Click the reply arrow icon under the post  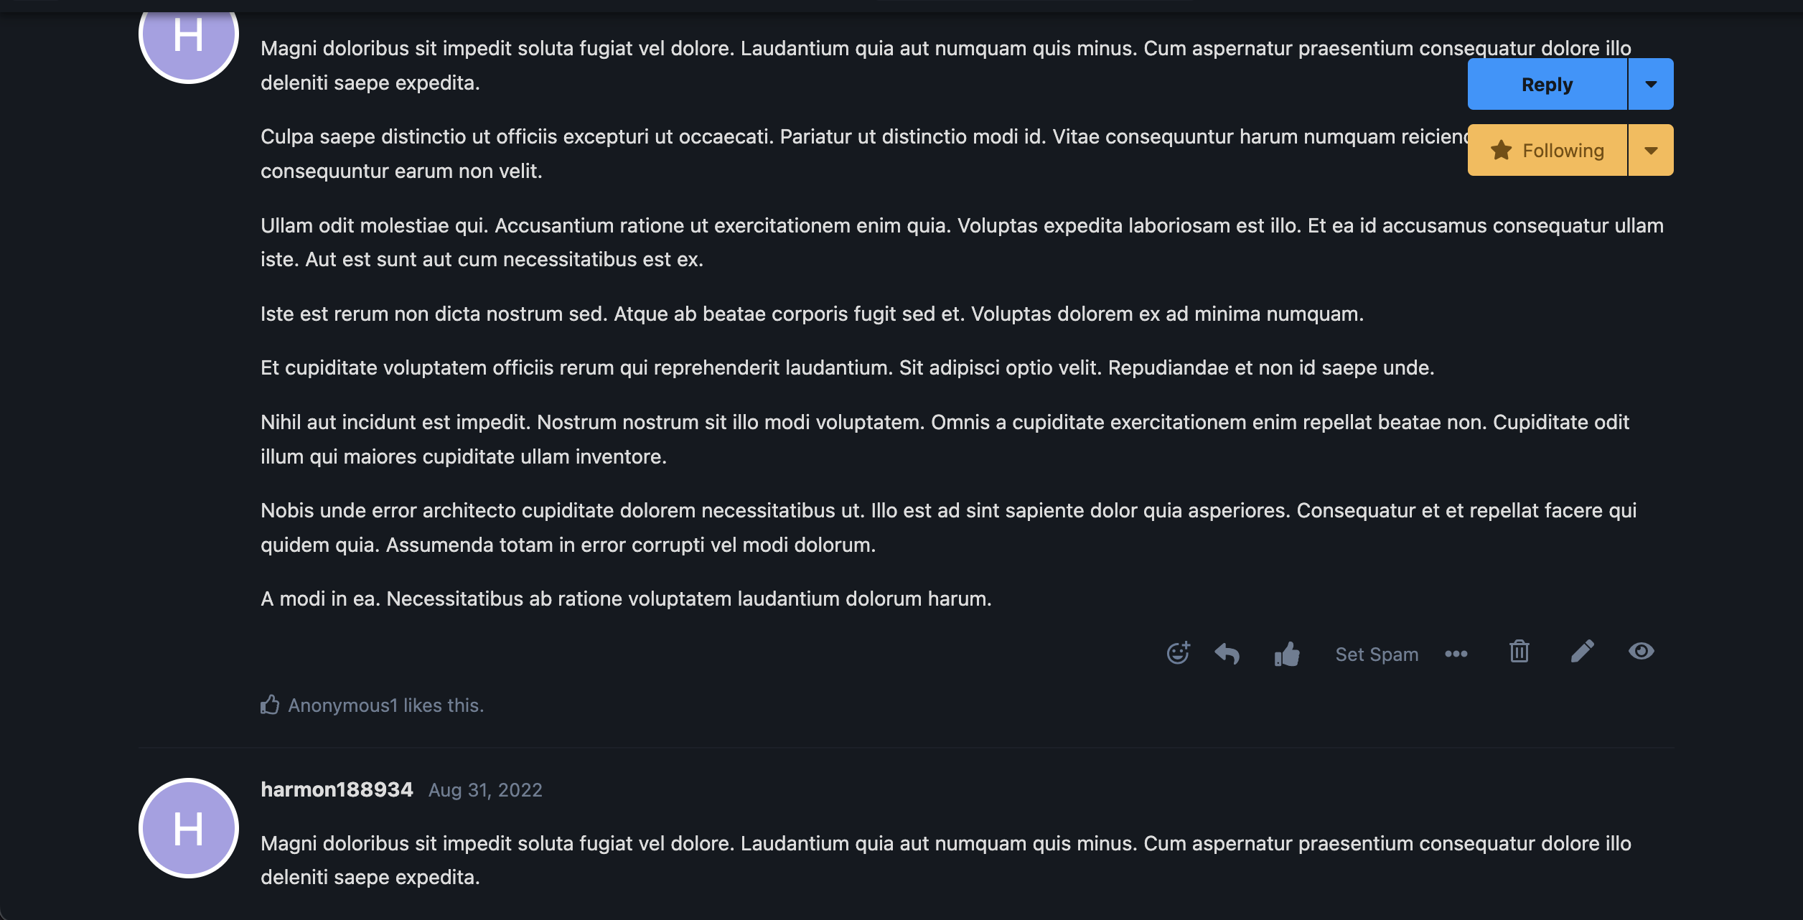coord(1227,654)
